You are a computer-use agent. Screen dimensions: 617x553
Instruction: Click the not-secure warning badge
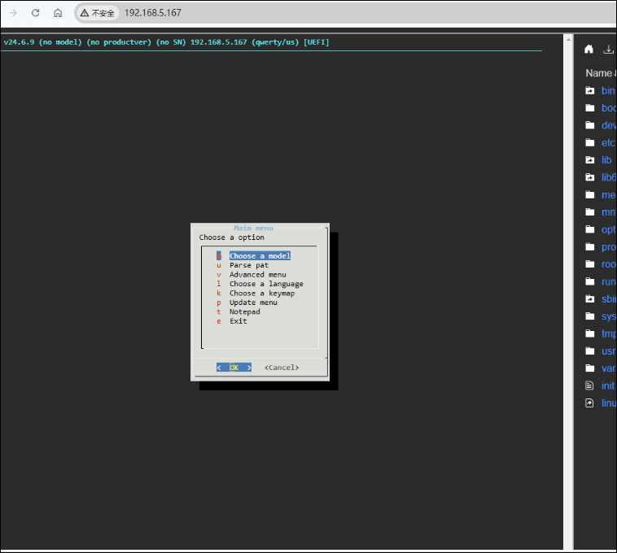[97, 13]
